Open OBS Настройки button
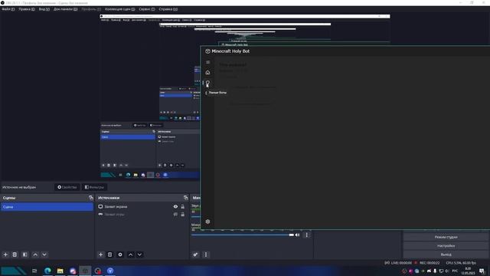This screenshot has height=276, width=490. tap(446, 245)
